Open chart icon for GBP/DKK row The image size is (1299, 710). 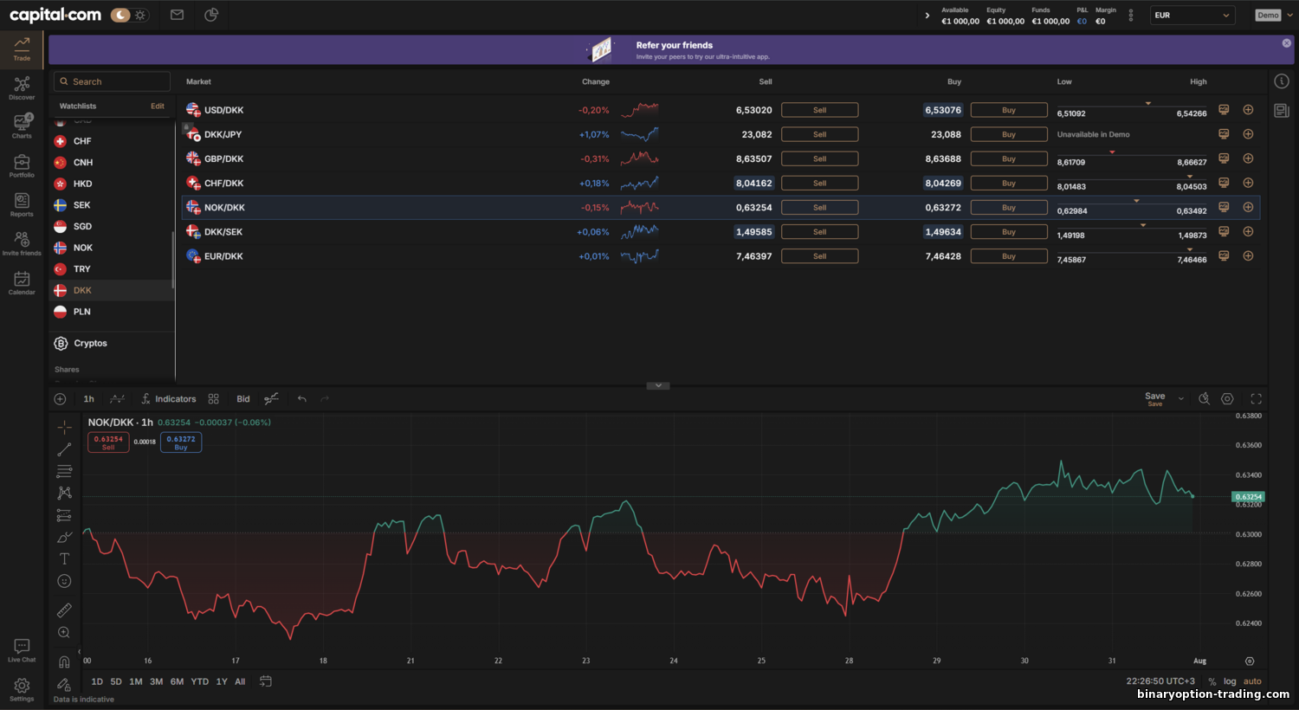[x=1224, y=158]
